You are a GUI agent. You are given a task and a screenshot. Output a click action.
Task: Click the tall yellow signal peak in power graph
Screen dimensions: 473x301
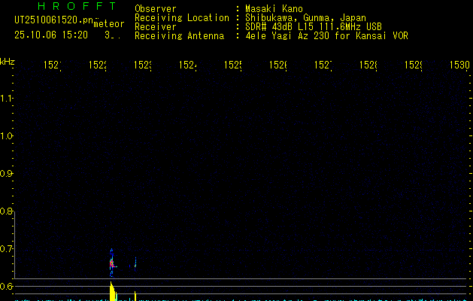[111, 291]
